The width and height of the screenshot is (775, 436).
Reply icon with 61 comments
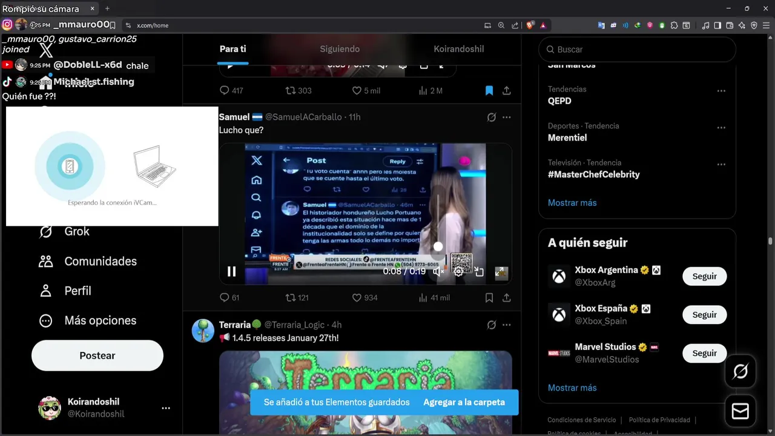225,297
